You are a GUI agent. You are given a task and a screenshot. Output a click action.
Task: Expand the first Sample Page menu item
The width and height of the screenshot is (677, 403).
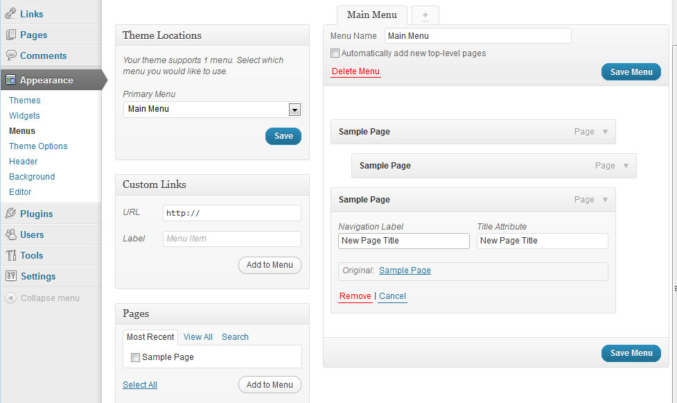[x=606, y=132]
